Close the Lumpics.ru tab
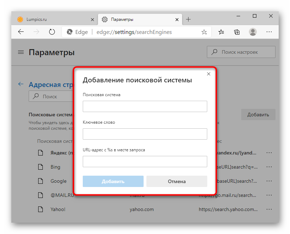 tap(92, 19)
